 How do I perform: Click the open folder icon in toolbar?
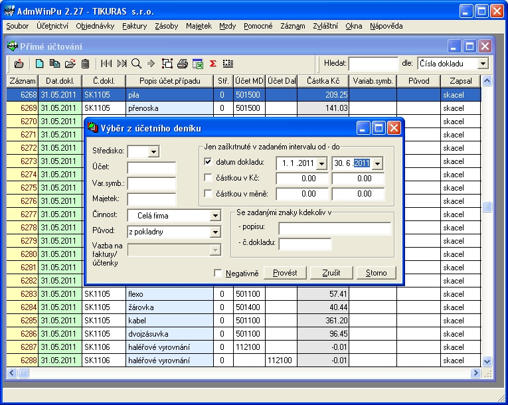click(x=70, y=64)
